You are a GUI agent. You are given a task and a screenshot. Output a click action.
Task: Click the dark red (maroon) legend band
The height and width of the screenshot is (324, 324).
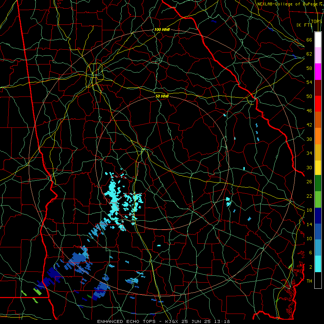[x=318, y=88]
